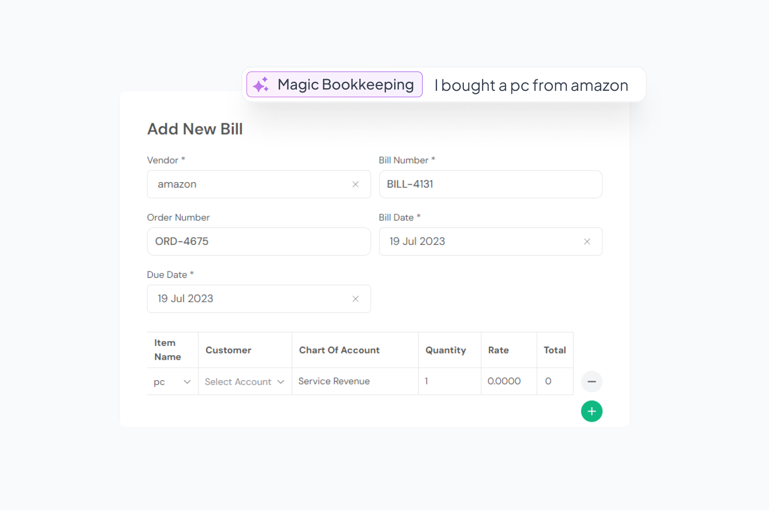Click the Chart Of Account column header
Viewport: 769px width, 510px height.
tap(339, 350)
